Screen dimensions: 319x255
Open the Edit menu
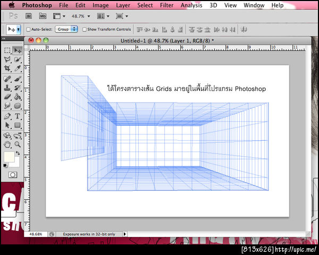(x=80, y=5)
